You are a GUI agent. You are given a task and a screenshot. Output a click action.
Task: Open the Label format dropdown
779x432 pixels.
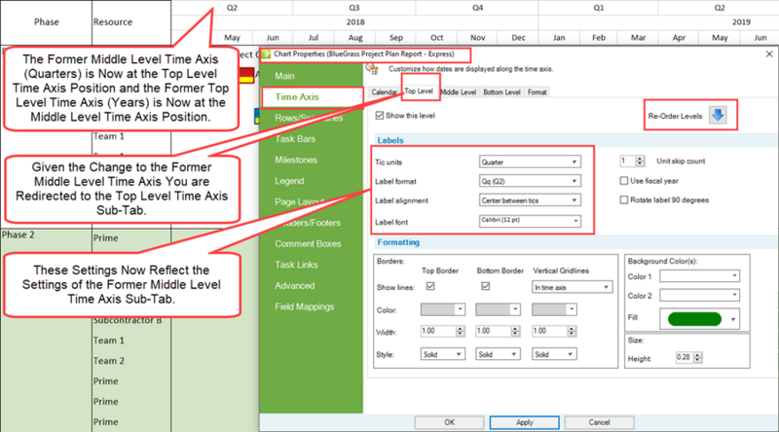(530, 181)
